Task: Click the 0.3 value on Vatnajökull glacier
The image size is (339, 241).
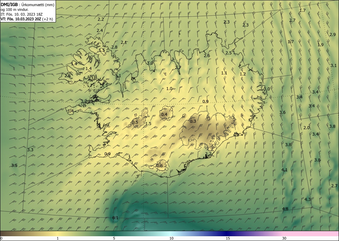Action: pos(193,121)
